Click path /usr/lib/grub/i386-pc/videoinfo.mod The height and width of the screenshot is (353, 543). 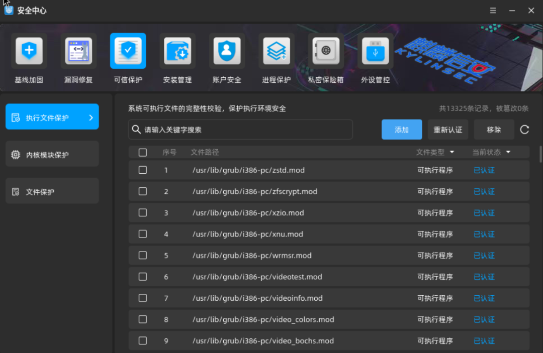(257, 298)
